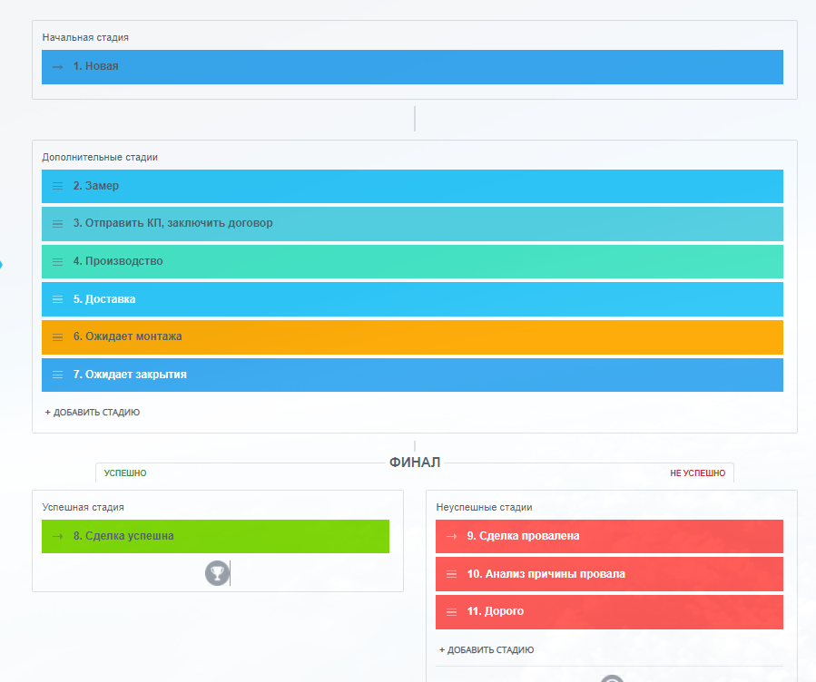Click the drag handle of 3. Отправить КП, заключить договор
The height and width of the screenshot is (682, 816).
[58, 224]
